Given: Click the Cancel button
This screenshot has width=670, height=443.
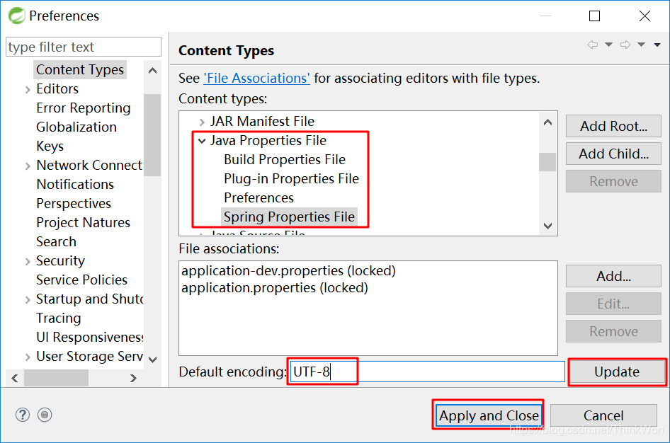Looking at the screenshot, I should click(x=603, y=415).
